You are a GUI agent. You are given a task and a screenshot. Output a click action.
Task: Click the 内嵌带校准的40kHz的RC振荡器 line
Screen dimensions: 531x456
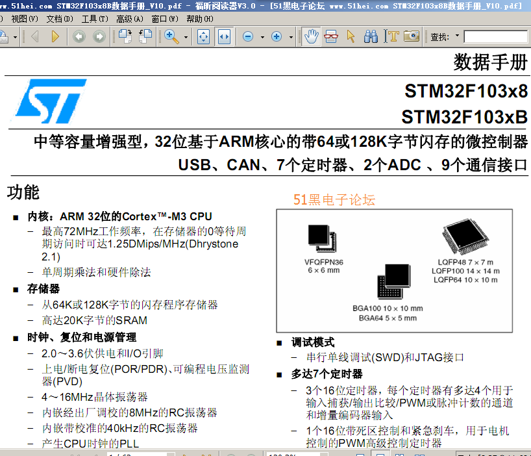[x=120, y=428]
